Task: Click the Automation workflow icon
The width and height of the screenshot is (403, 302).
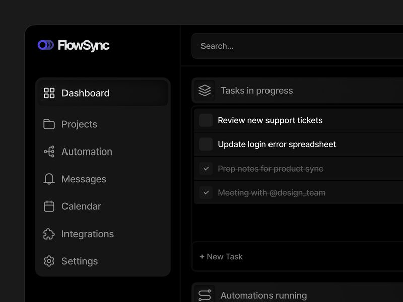Action: point(49,152)
